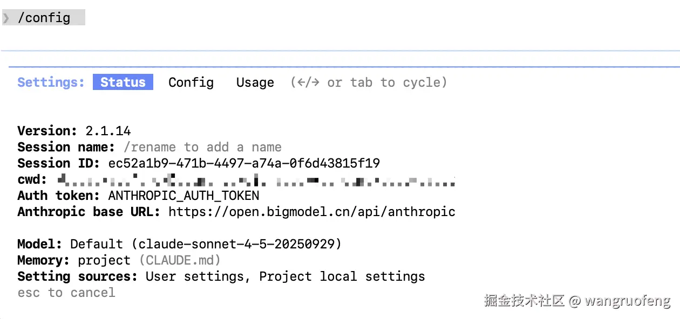The image size is (680, 319).
Task: Click the Settings: label
Action: [x=51, y=82]
